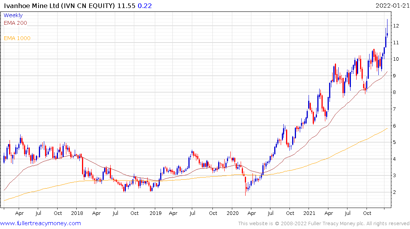
Task: Click the 2 price axis label
Action: click(x=395, y=192)
